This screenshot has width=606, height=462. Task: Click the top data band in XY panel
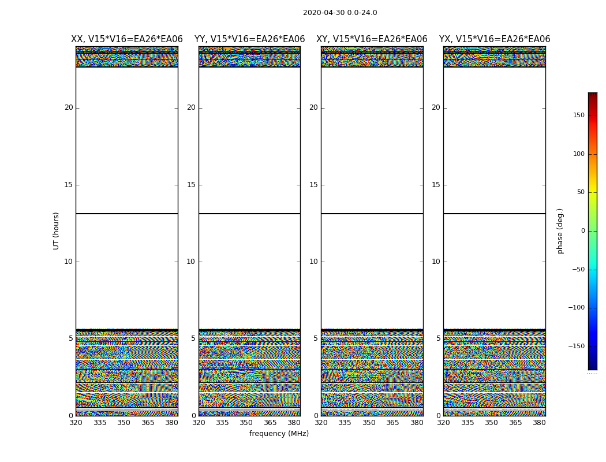372,57
